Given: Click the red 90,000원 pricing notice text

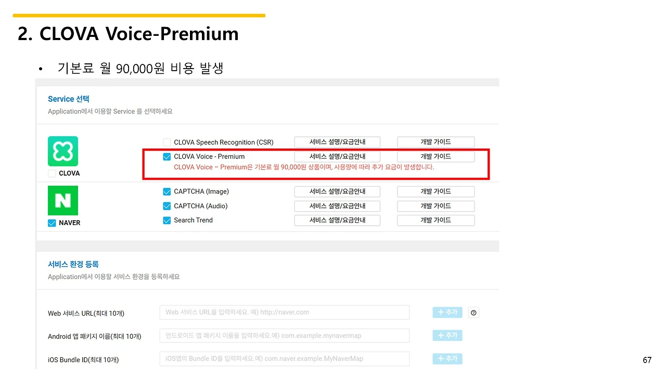Looking at the screenshot, I should [x=304, y=167].
